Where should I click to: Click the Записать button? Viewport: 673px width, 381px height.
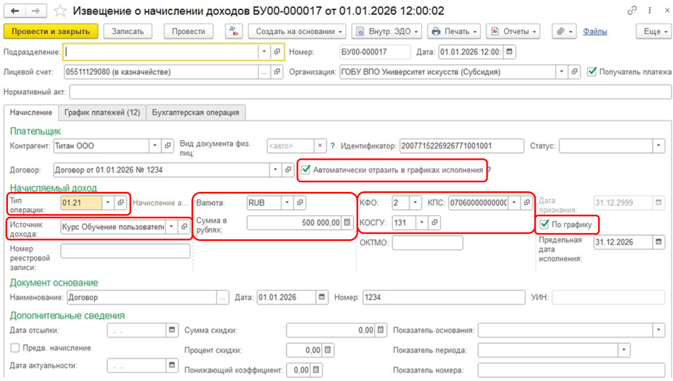pos(128,32)
